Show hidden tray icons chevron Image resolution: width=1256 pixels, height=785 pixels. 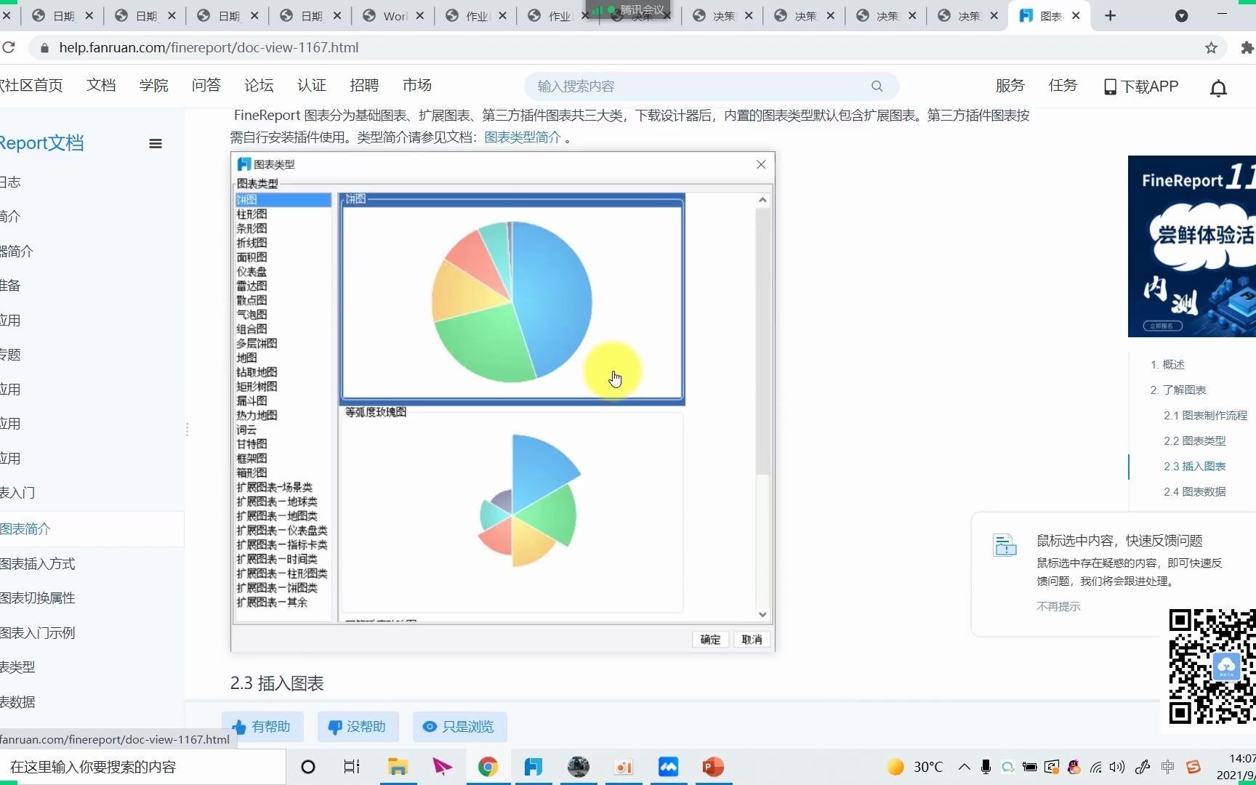(x=965, y=767)
